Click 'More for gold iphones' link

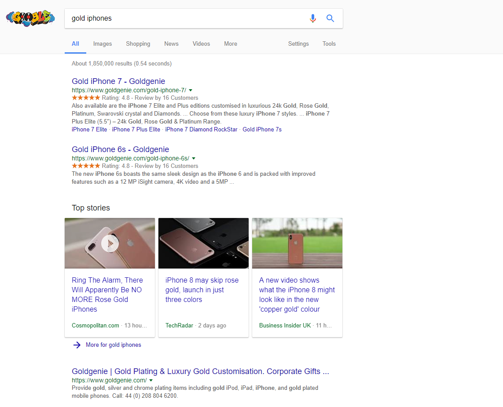pos(113,345)
